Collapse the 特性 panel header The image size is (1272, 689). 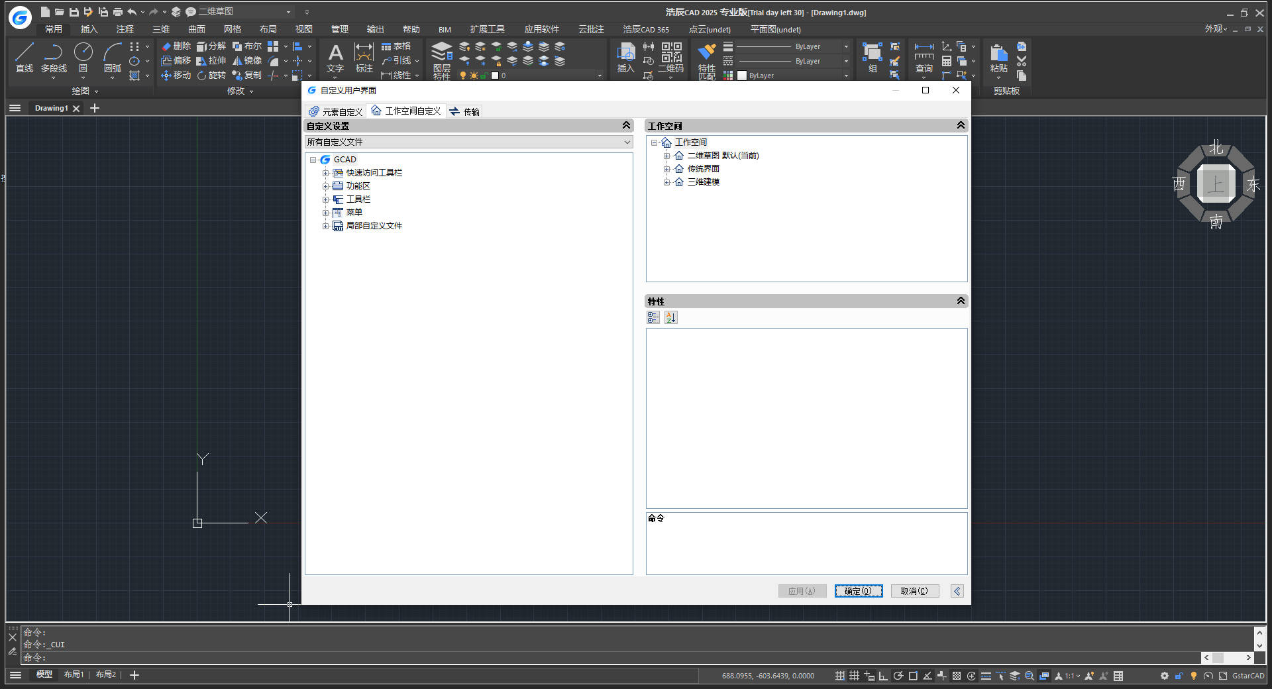961,301
